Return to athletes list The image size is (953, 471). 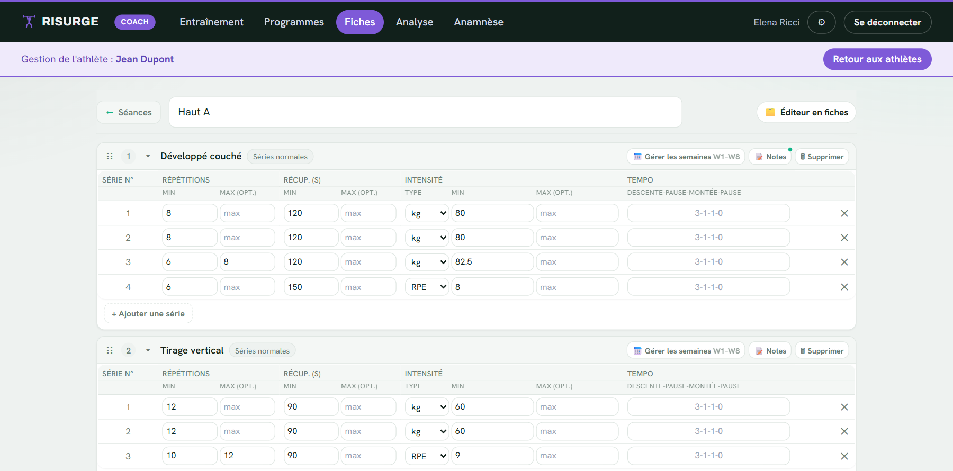(877, 59)
